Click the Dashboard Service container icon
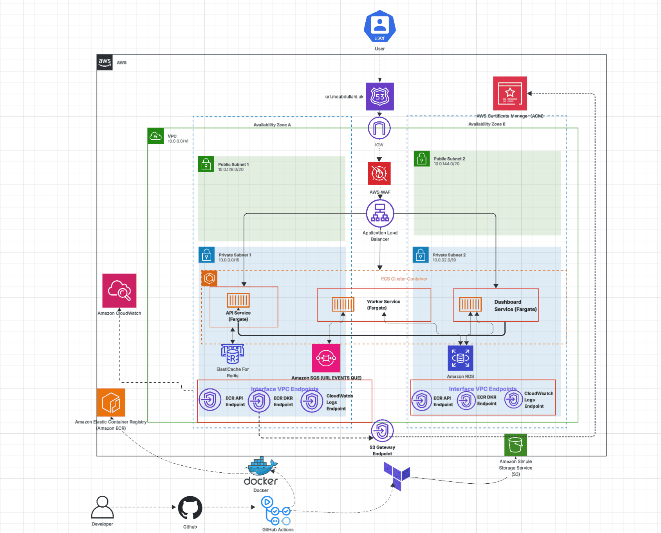The width and height of the screenshot is (661, 533). [x=470, y=304]
